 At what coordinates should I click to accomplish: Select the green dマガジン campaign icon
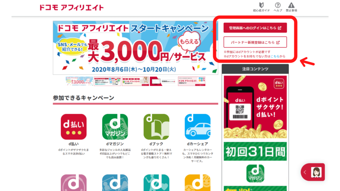[x=115, y=127]
